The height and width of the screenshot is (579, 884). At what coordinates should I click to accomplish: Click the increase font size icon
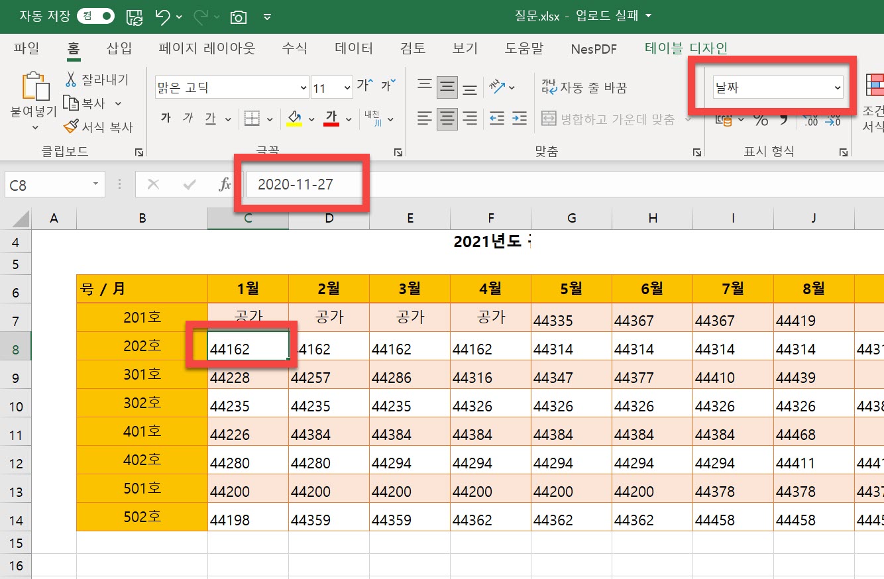[365, 85]
